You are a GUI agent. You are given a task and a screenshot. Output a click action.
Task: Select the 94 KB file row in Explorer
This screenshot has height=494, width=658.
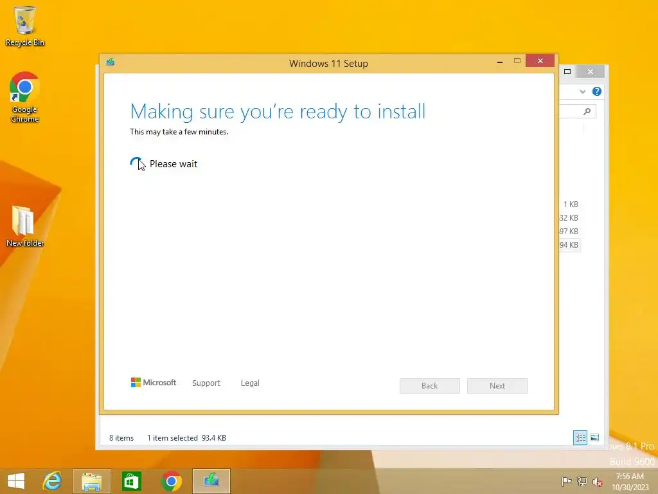coord(569,245)
